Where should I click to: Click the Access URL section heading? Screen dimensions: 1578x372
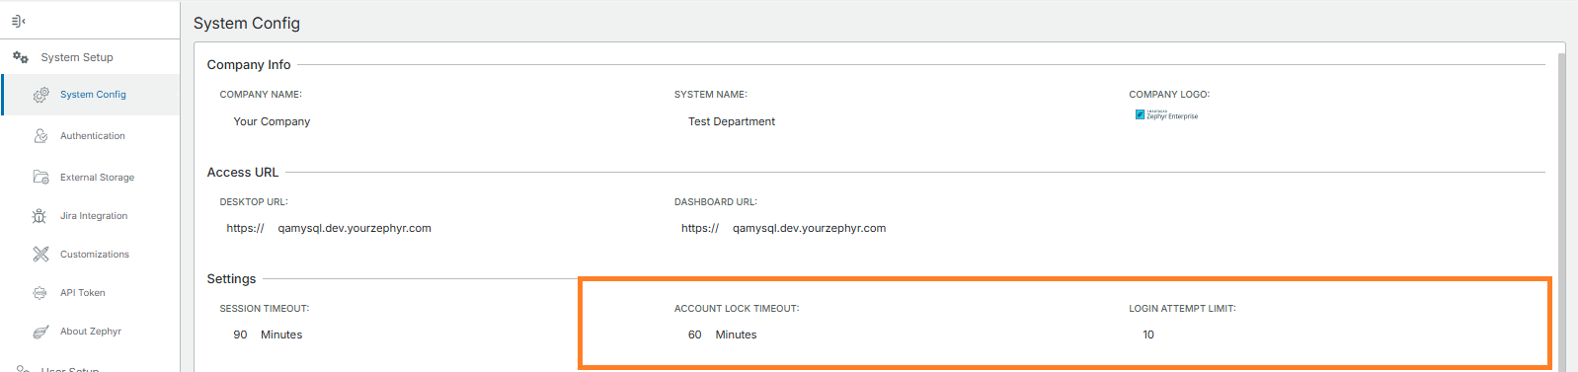tap(243, 172)
